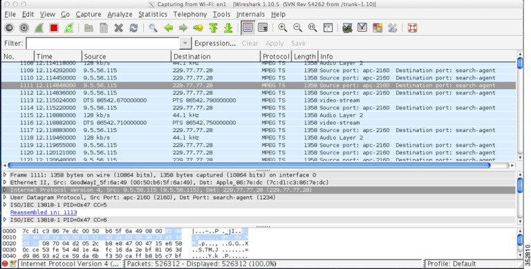This screenshot has width=531, height=269.
Task: Open the Capture menu
Action: (x=88, y=15)
